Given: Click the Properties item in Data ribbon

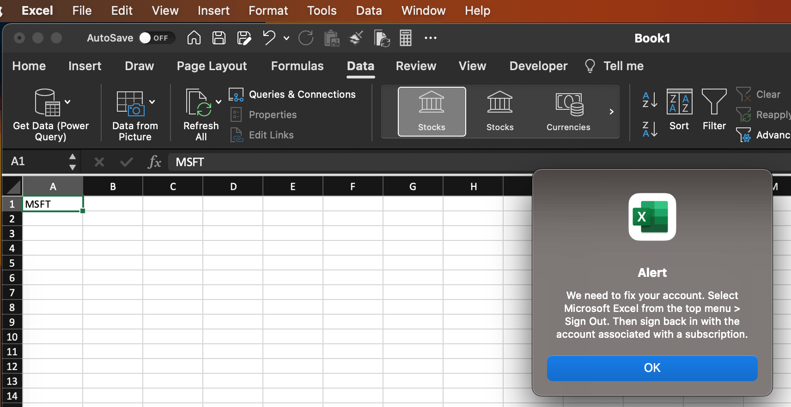Looking at the screenshot, I should [x=263, y=114].
